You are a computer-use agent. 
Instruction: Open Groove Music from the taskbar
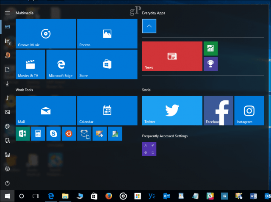tap(123, 196)
